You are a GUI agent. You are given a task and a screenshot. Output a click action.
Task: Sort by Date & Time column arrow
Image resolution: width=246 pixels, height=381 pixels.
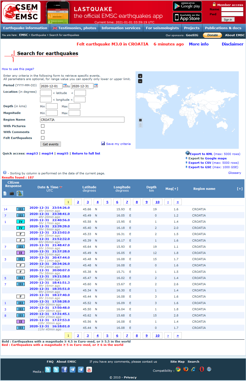point(61,187)
